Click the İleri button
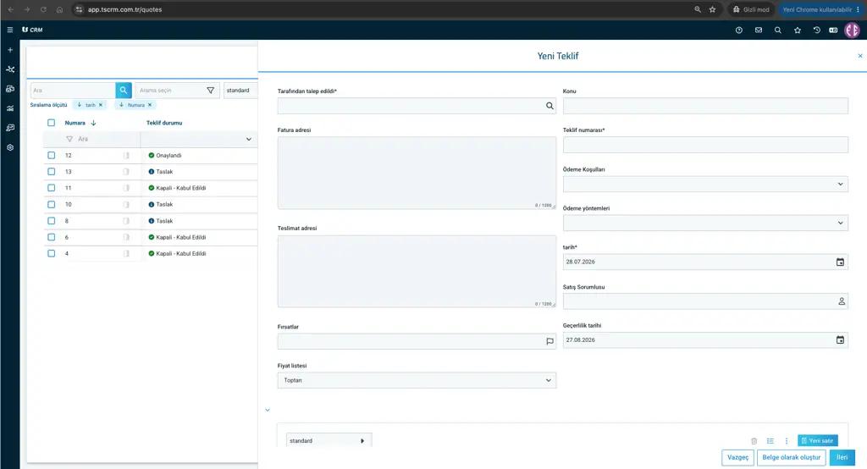 click(842, 457)
